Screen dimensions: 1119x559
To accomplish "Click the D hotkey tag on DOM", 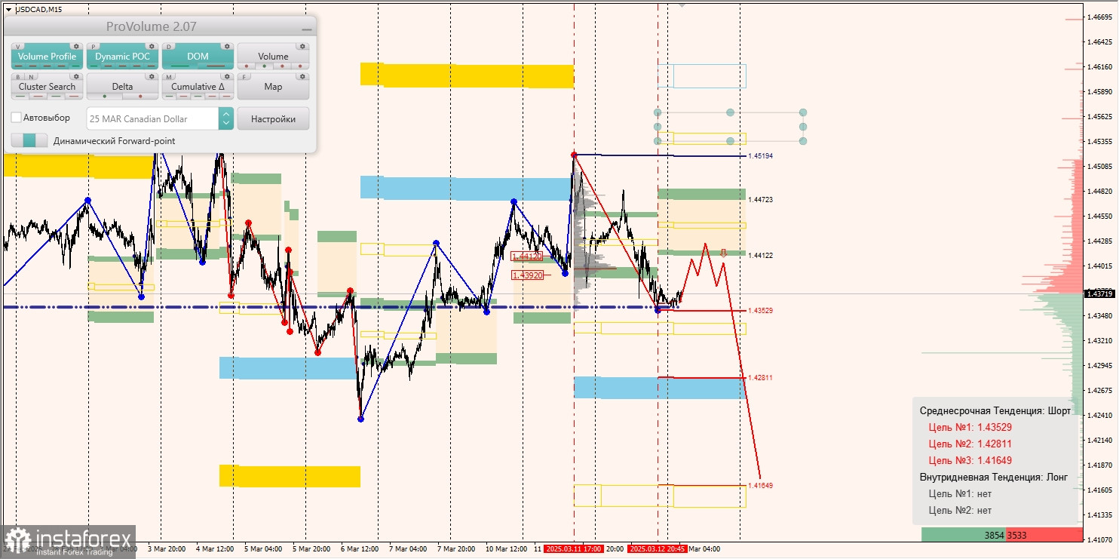I will tap(169, 47).
